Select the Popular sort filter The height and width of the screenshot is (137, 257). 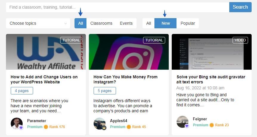[x=188, y=23]
